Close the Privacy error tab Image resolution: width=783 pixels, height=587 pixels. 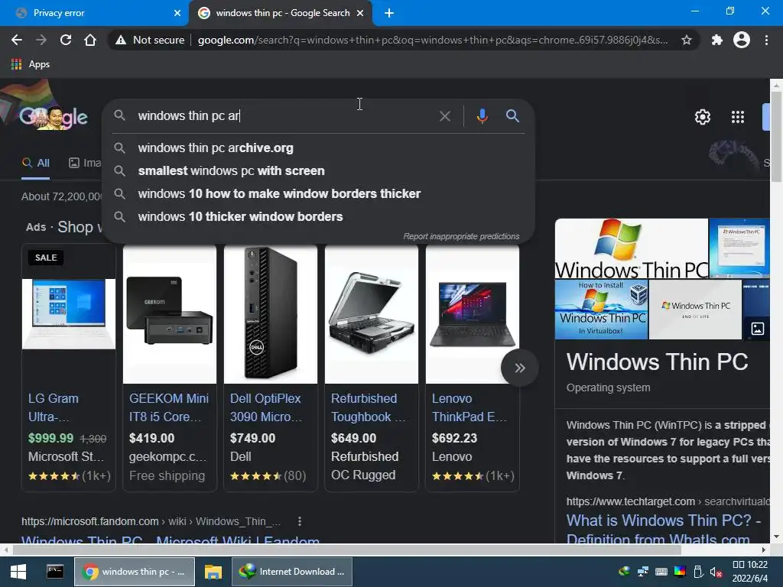[177, 13]
